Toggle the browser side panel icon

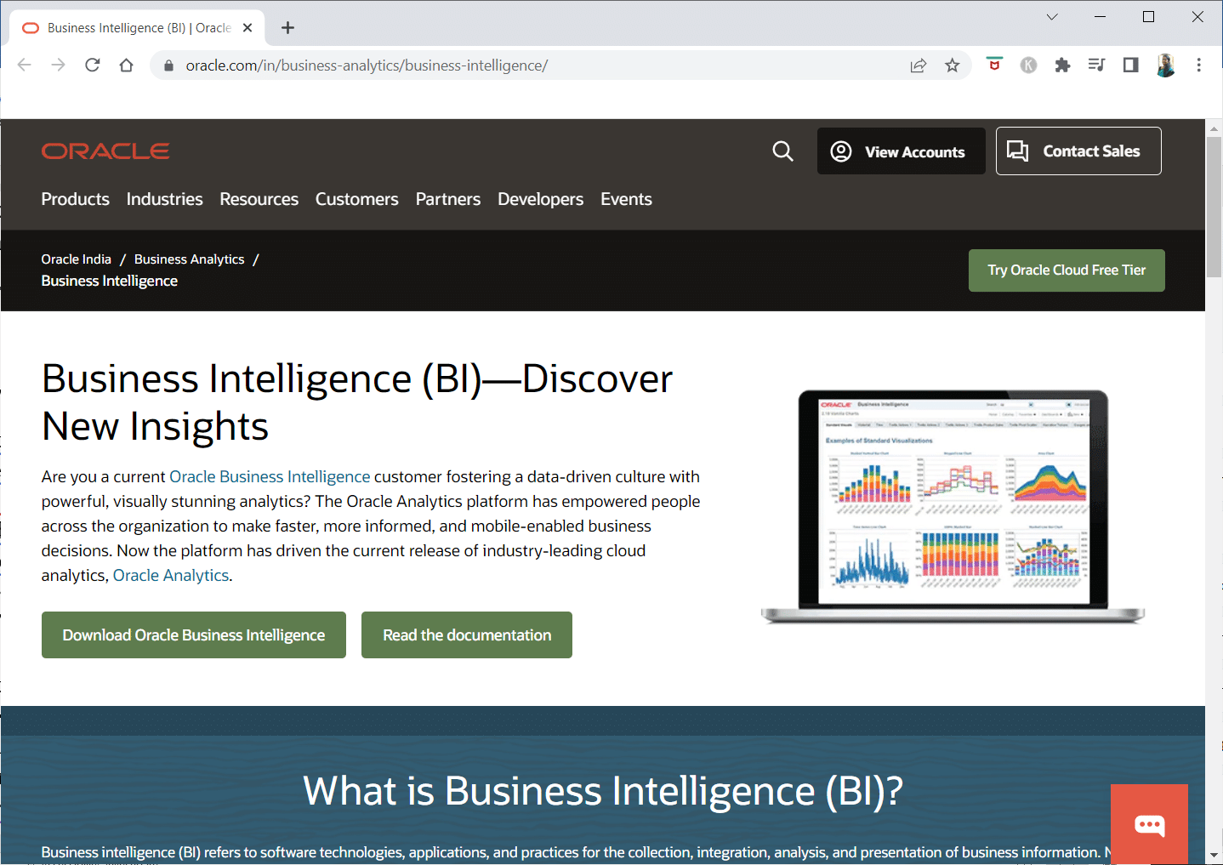pyautogui.click(x=1130, y=65)
